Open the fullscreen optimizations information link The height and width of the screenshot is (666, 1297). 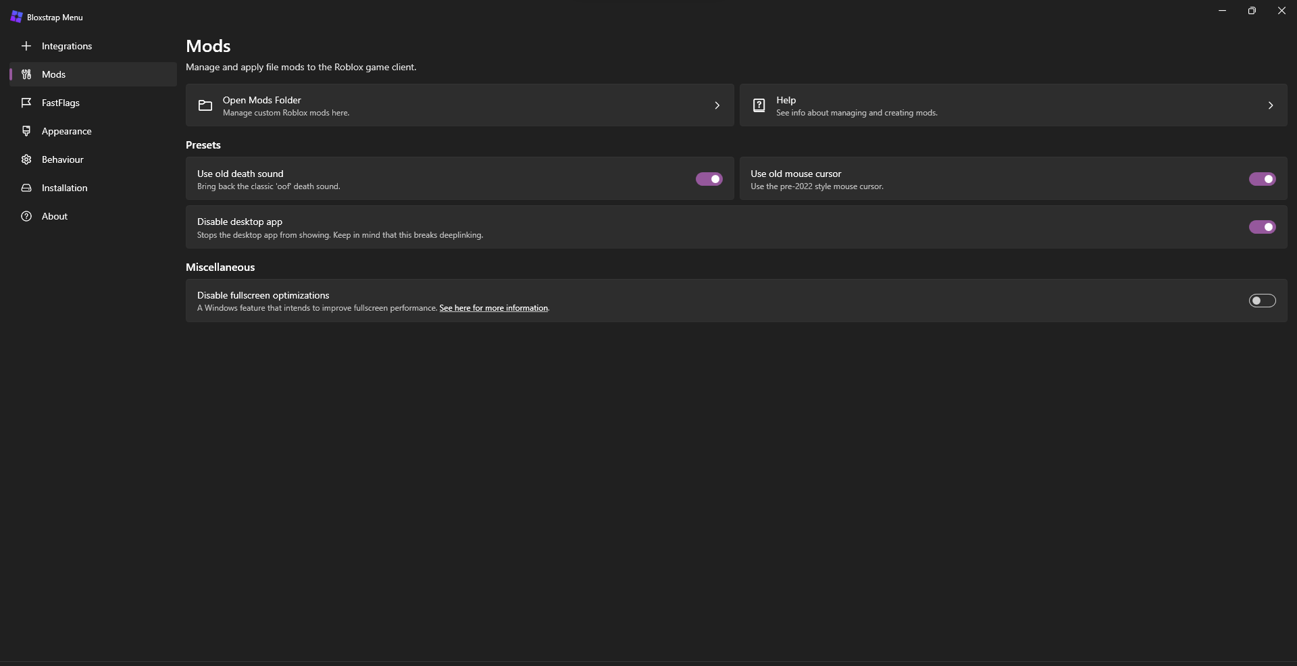[x=493, y=308]
